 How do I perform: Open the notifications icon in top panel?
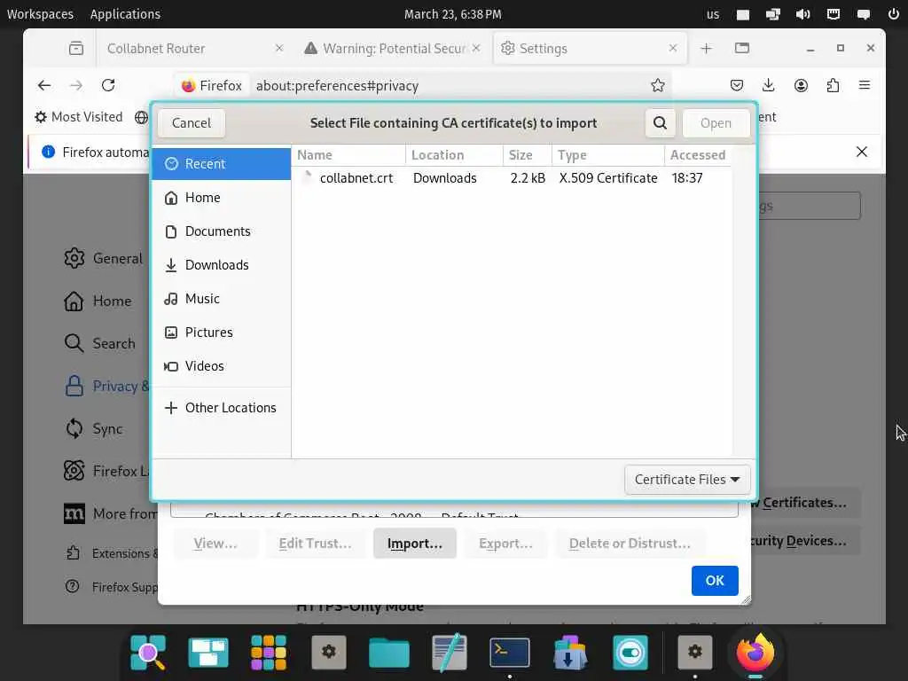[864, 14]
